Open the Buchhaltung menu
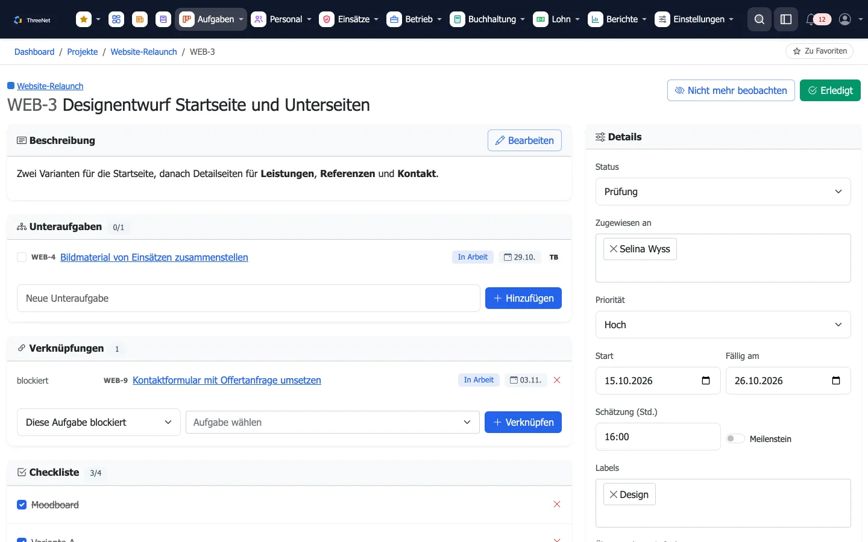The image size is (868, 542). pos(488,19)
